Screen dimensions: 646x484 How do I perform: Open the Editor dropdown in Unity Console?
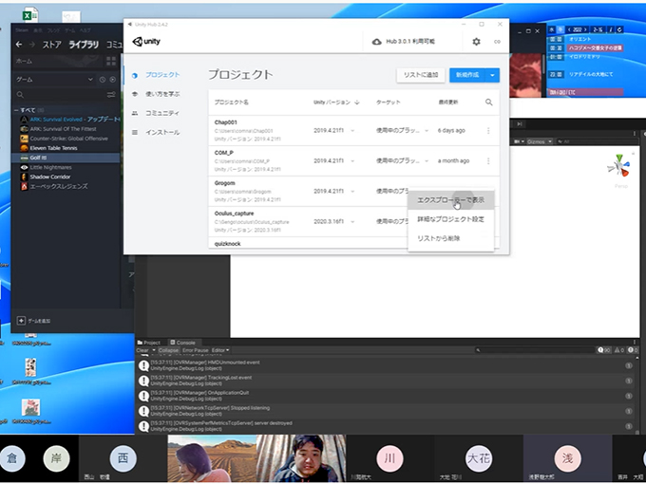[x=220, y=350]
